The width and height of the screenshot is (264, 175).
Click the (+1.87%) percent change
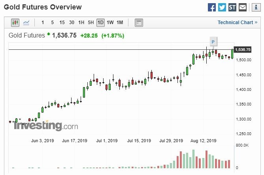pyautogui.click(x=113, y=36)
